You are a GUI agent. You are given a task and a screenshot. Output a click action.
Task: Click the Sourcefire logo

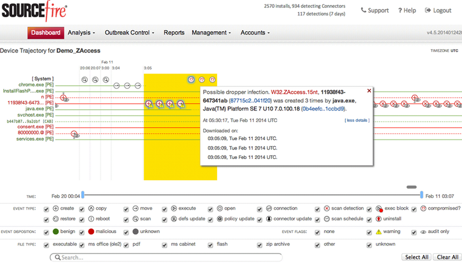[x=34, y=11]
